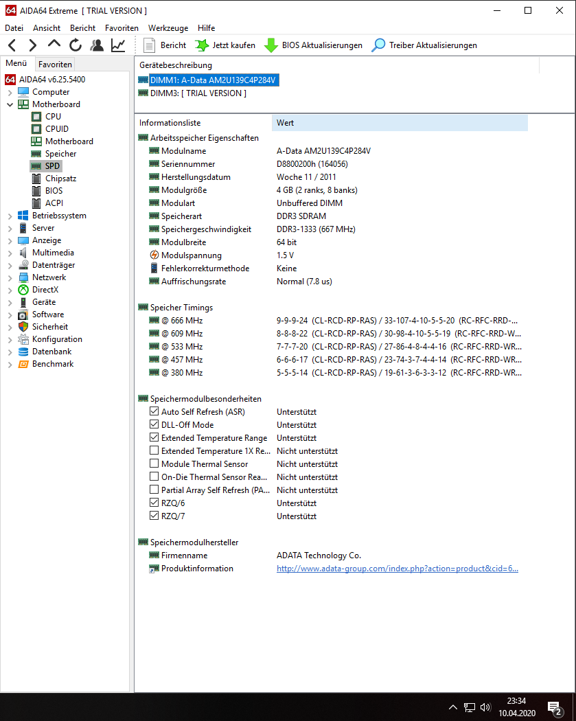Select DIMM3: [ TRIAL VERSION ] device
This screenshot has height=721, width=576.
click(x=192, y=93)
